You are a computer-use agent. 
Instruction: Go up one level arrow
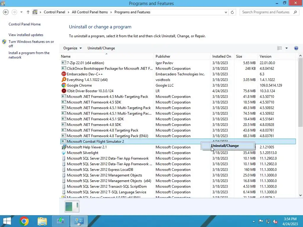(x=28, y=12)
